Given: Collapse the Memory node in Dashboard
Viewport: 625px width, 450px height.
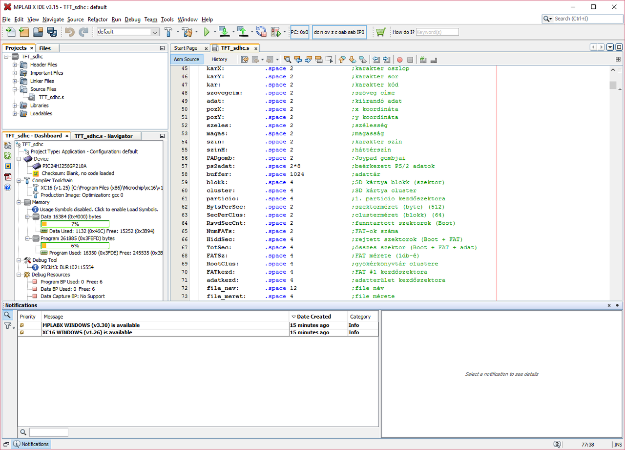Looking at the screenshot, I should pos(19,202).
